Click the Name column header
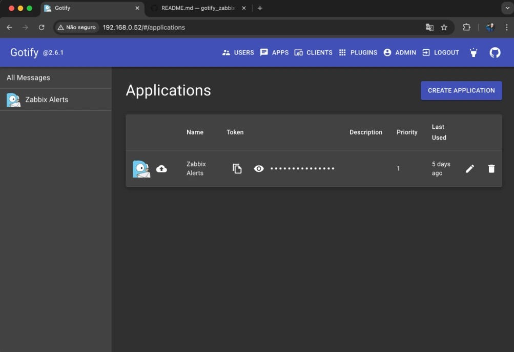Viewport: 514px width, 352px height. tap(195, 132)
